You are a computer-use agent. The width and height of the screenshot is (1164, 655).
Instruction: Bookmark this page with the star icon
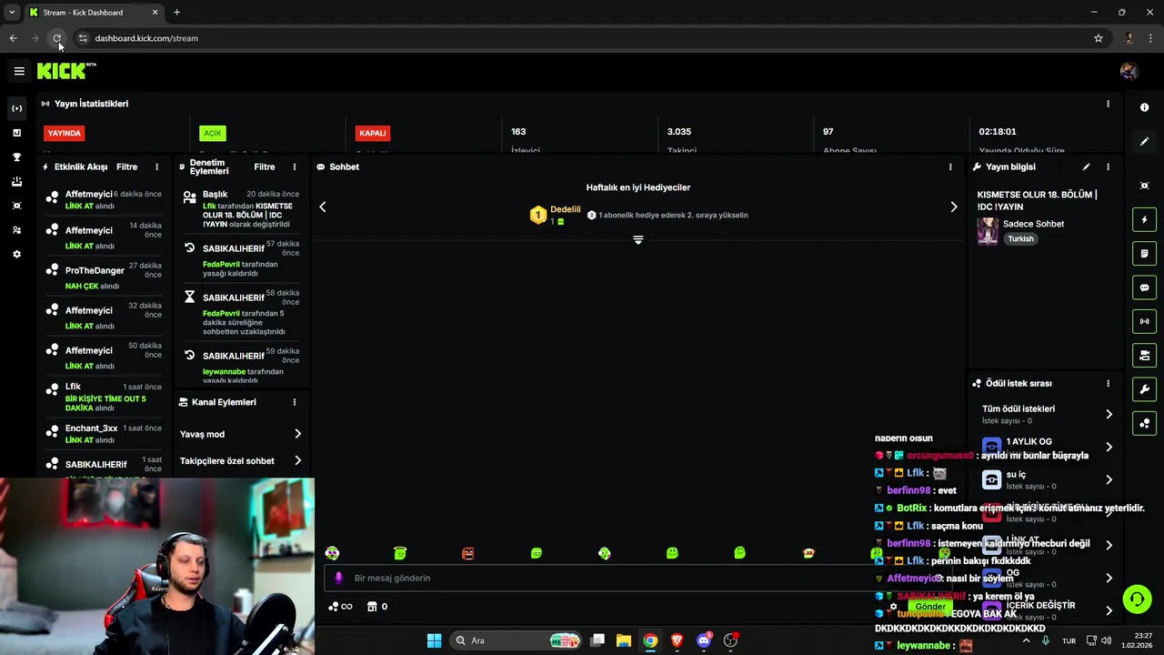(1099, 38)
